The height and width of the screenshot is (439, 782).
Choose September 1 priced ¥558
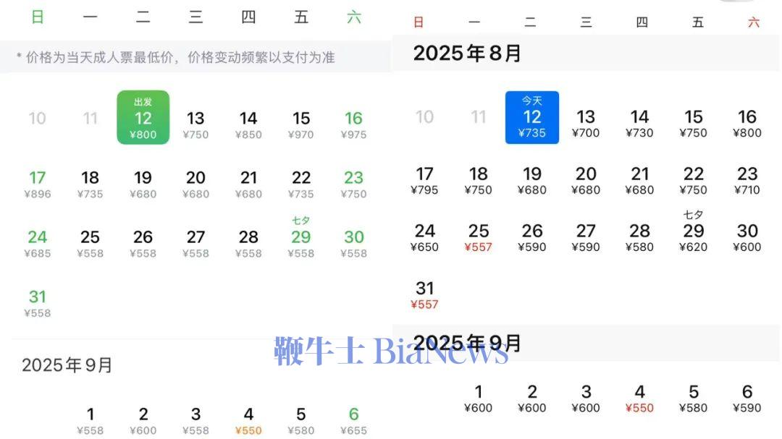(x=91, y=421)
